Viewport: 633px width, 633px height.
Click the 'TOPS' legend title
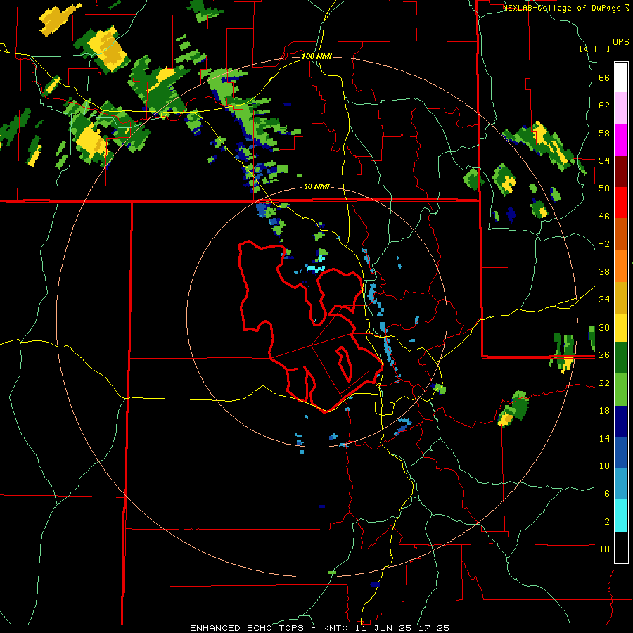618,42
